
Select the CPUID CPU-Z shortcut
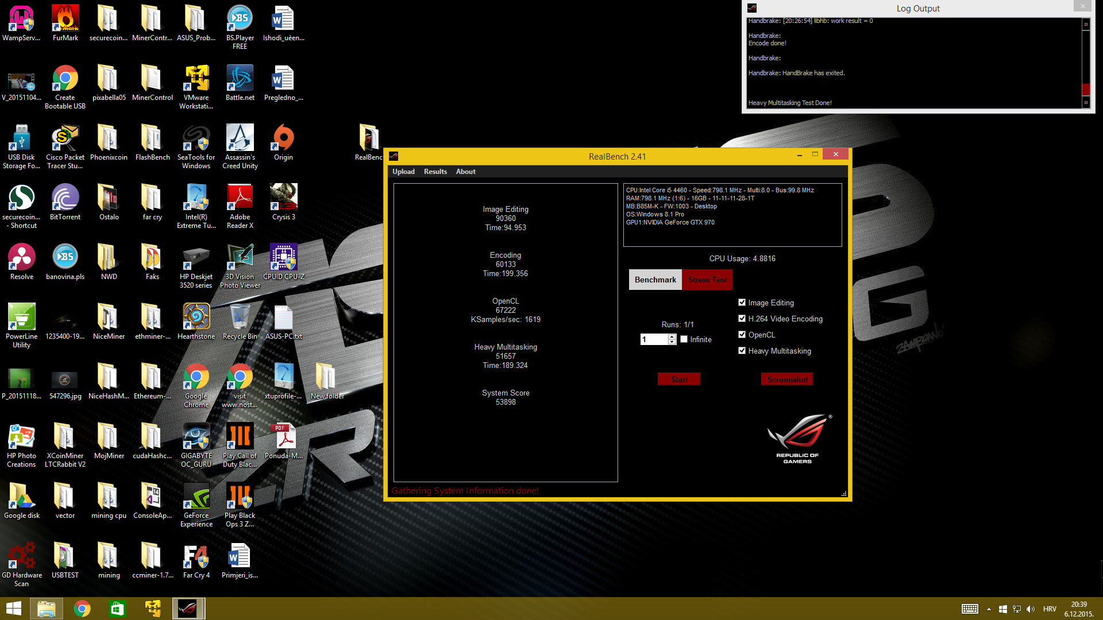pyautogui.click(x=283, y=262)
